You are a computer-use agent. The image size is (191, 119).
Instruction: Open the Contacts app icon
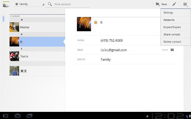click(x=6, y=4)
